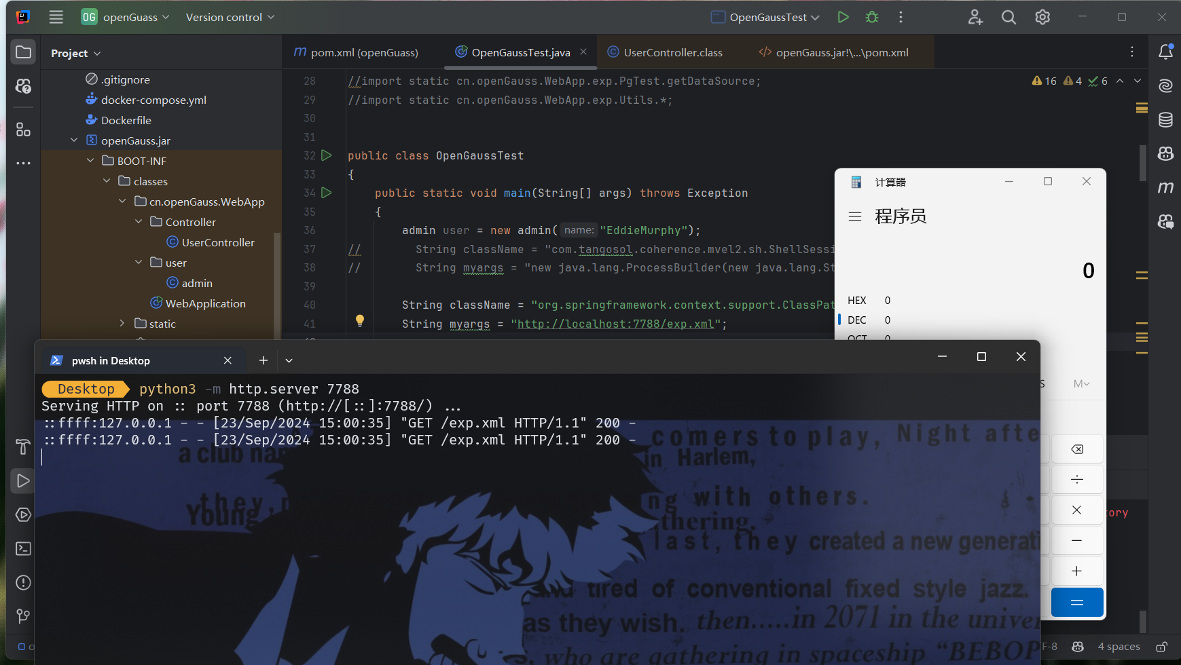Click the 4 spaces indent setting in status bar
The image size is (1181, 665).
pos(1119,647)
